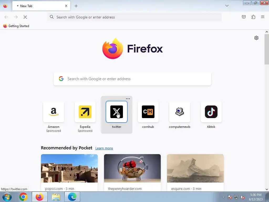Click the Firefox logo on the page
This screenshot has height=202, width=269.
(132, 49)
